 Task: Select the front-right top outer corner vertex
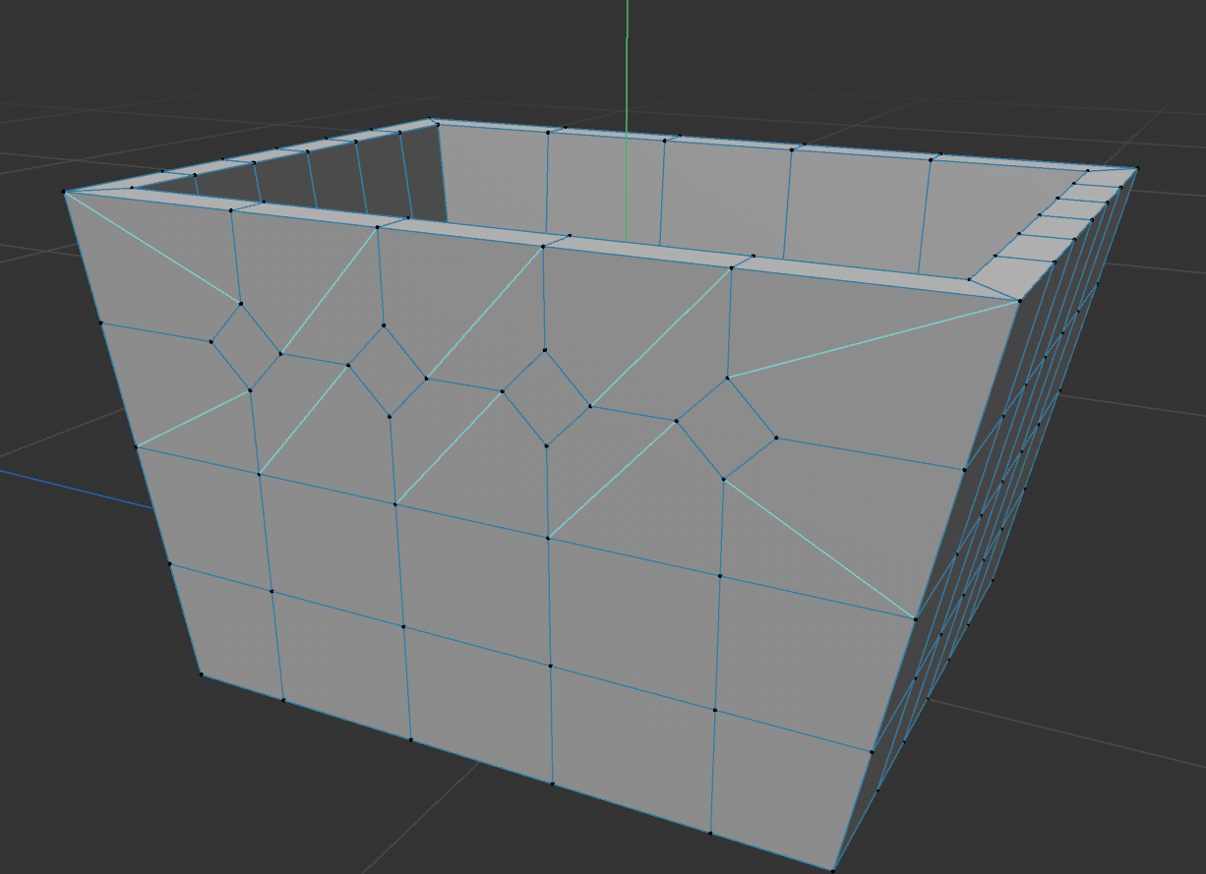(1020, 301)
